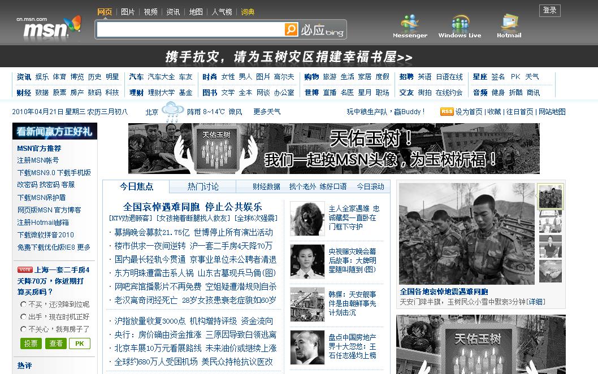Open news 沪指放量收复3000点
The width and height of the screenshot is (598, 374).
tap(150, 321)
